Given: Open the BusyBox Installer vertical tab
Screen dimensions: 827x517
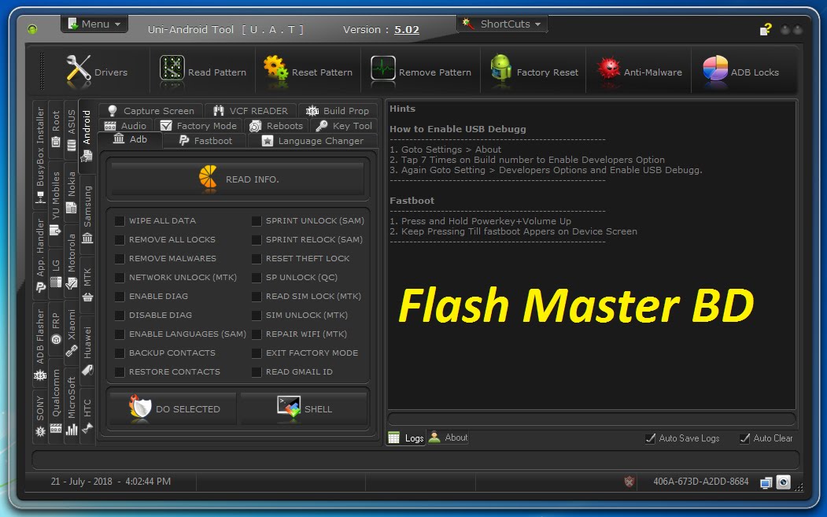Looking at the screenshot, I should (x=40, y=155).
